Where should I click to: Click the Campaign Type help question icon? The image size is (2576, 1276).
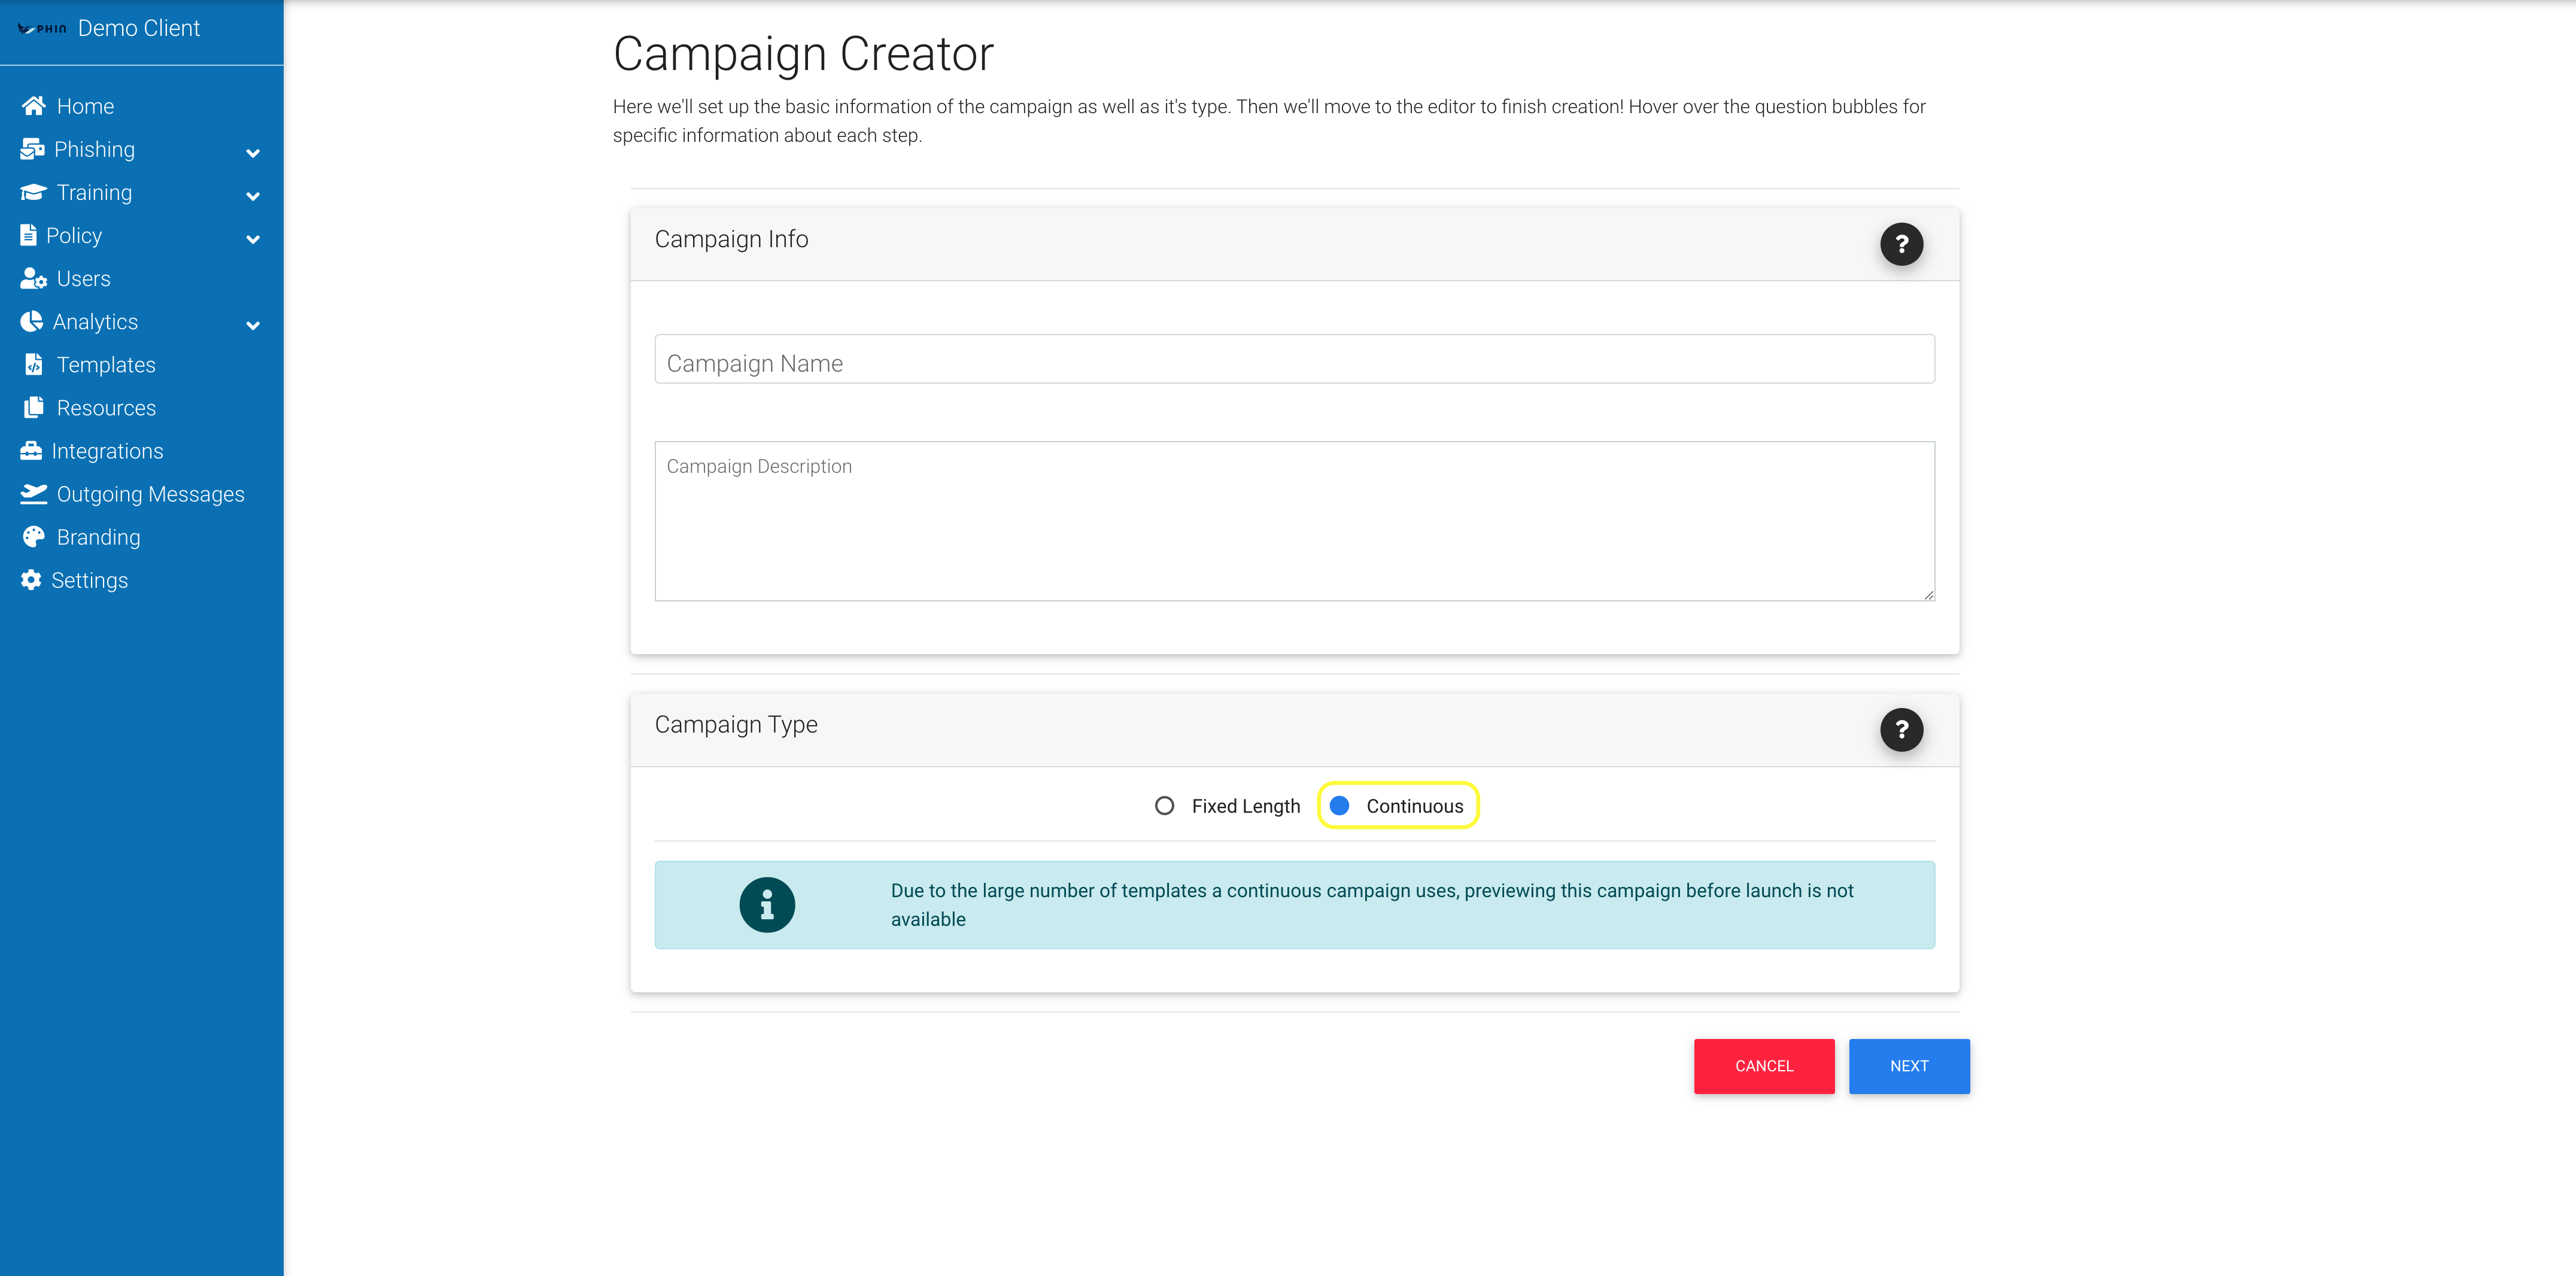coord(1901,729)
